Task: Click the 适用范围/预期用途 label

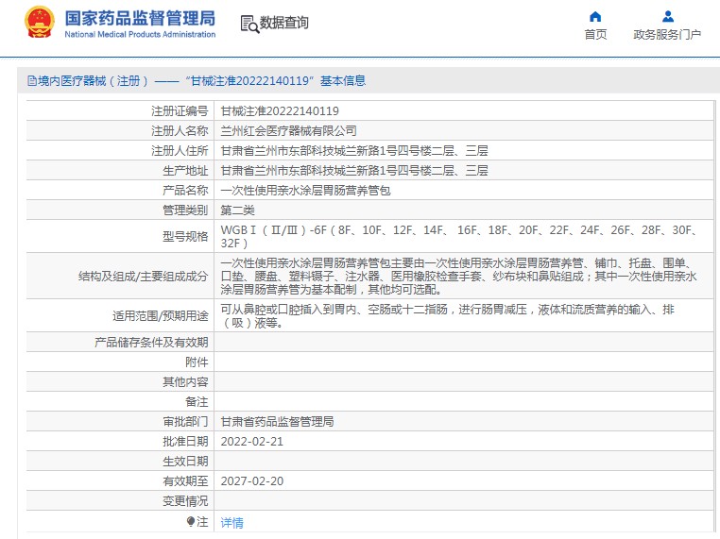Action: coord(161,316)
